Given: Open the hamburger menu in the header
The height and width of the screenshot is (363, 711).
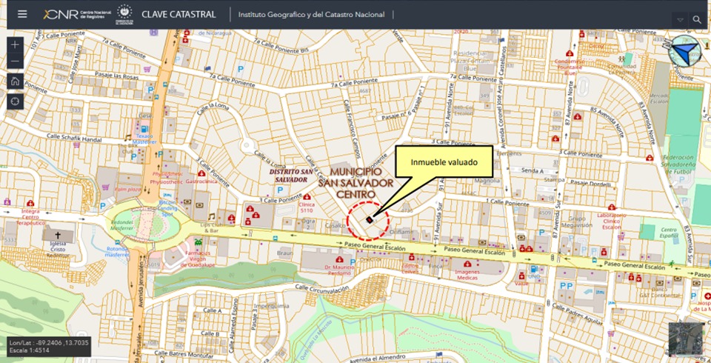Looking at the screenshot, I should [22, 14].
